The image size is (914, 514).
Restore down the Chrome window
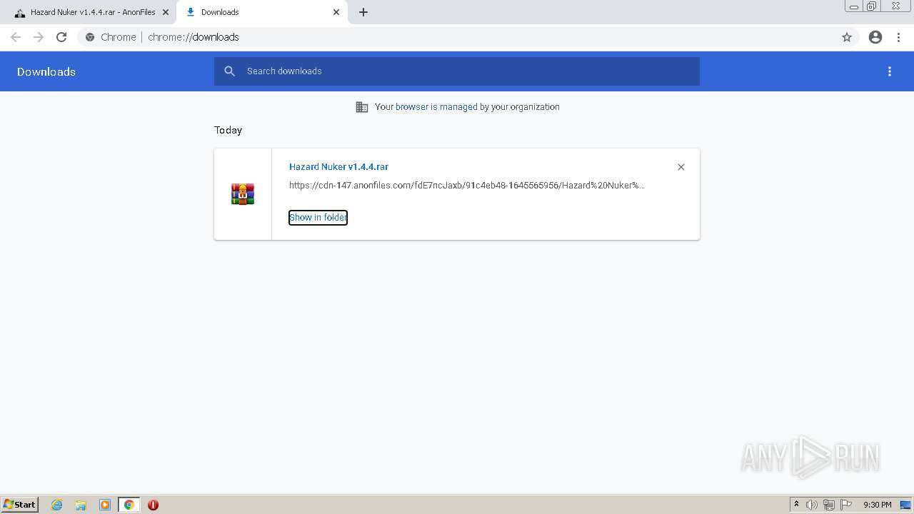pos(872,6)
